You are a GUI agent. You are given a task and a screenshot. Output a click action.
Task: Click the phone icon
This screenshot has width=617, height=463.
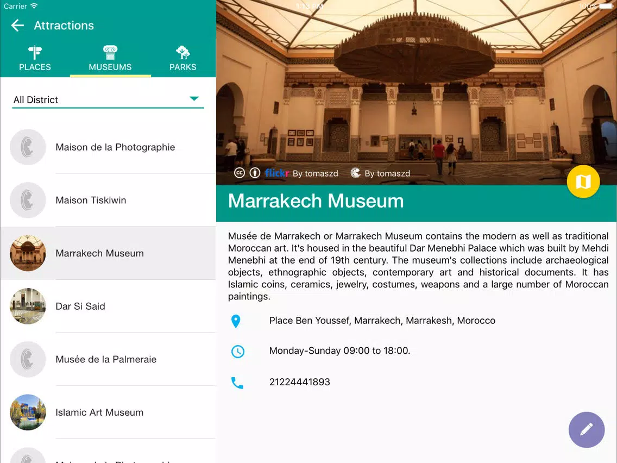pos(237,383)
